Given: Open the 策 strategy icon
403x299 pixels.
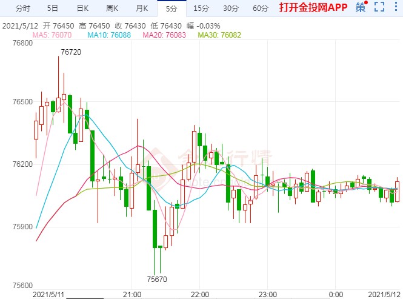Looking at the screenshot, I should click(x=361, y=8).
